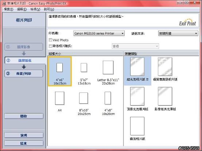Choose the 8"x10" 20x25cm paper size icon
Screen dimensions: 202x151
pyautogui.click(x=83, y=98)
